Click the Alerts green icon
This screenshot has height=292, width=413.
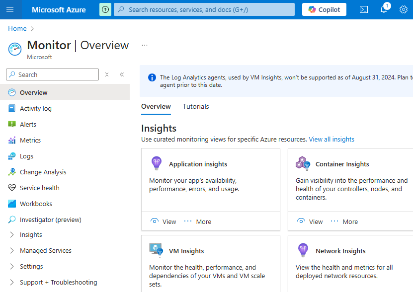[x=12, y=124]
